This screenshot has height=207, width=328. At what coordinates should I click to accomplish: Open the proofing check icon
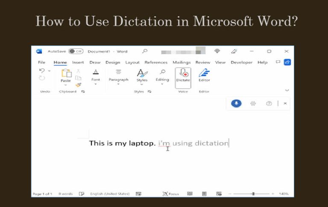(82, 194)
